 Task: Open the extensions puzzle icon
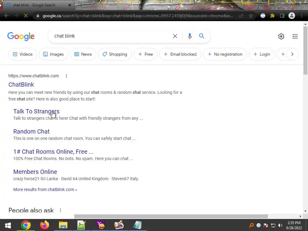pyautogui.click(x=273, y=16)
